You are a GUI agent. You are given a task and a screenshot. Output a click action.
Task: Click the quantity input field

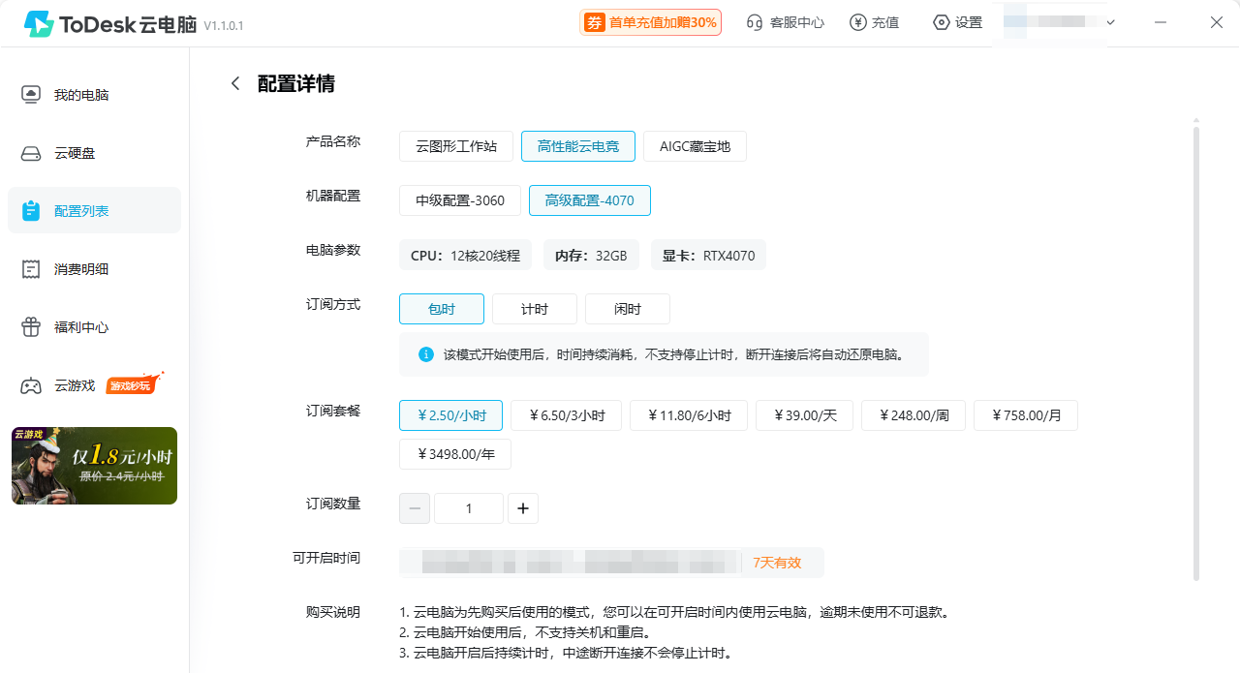tap(469, 508)
